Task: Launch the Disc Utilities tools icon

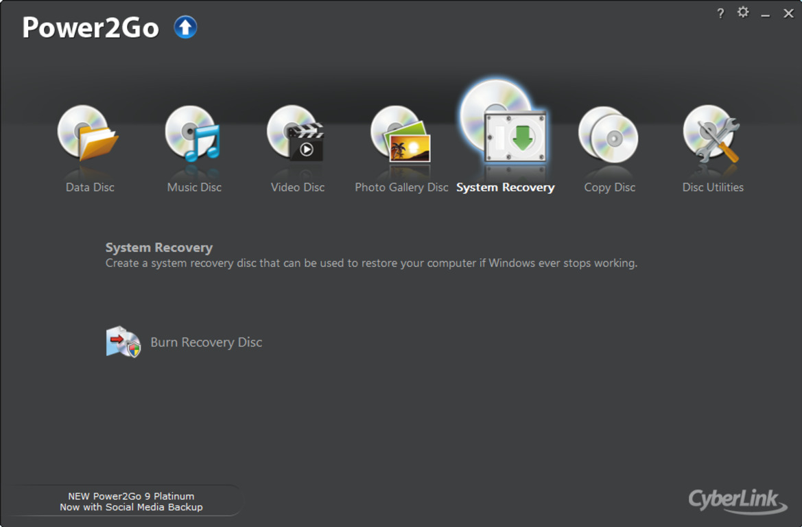Action: (711, 134)
